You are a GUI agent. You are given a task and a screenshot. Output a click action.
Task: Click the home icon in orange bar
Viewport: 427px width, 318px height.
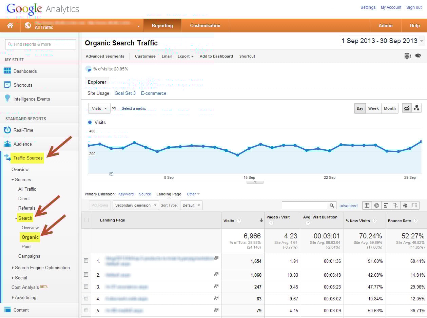(10, 26)
